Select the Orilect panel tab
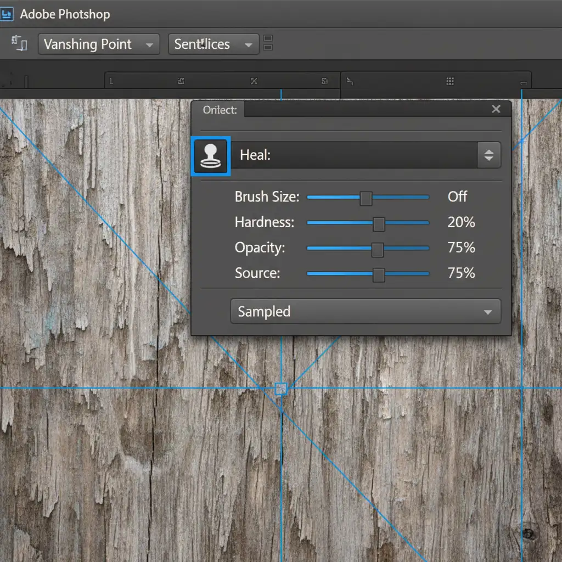The image size is (562, 562). [x=220, y=110]
